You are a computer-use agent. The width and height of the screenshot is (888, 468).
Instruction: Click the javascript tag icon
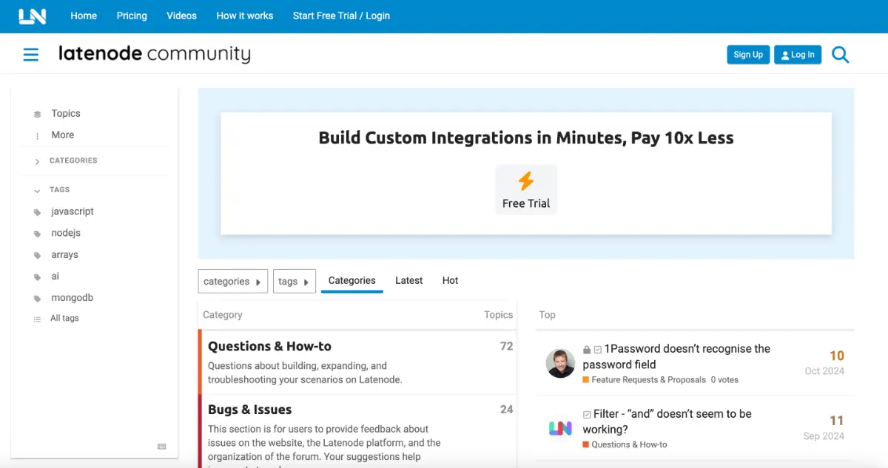tap(36, 211)
